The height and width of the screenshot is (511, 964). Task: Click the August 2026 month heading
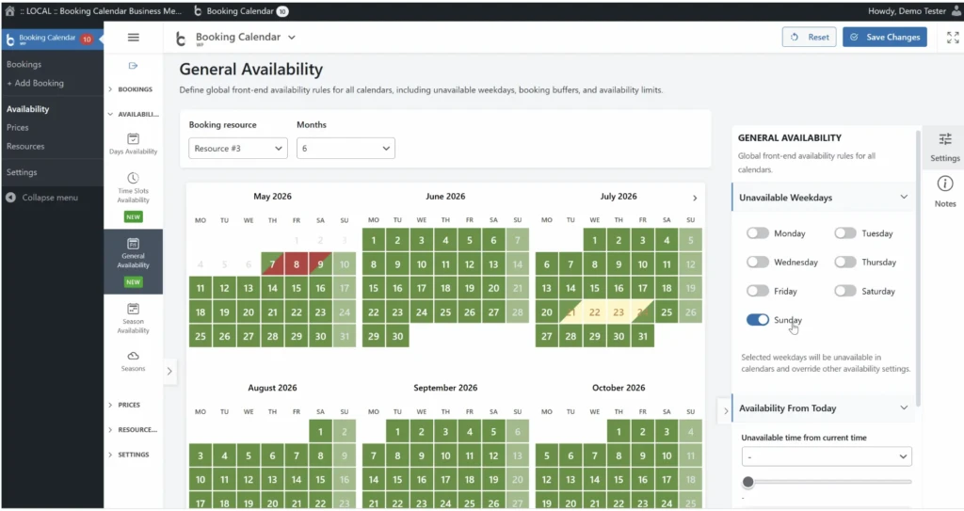pos(272,388)
